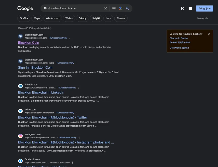Open settings gear icon
Viewport: 218px width, 167px height.
(x=183, y=8)
